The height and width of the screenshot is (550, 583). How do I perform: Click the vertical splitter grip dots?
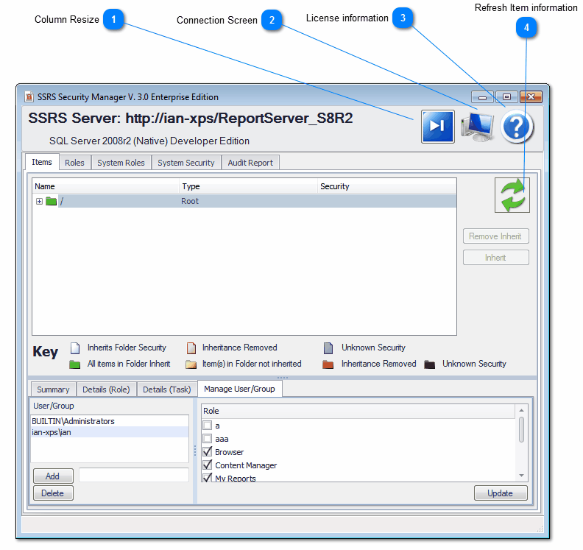click(x=195, y=451)
